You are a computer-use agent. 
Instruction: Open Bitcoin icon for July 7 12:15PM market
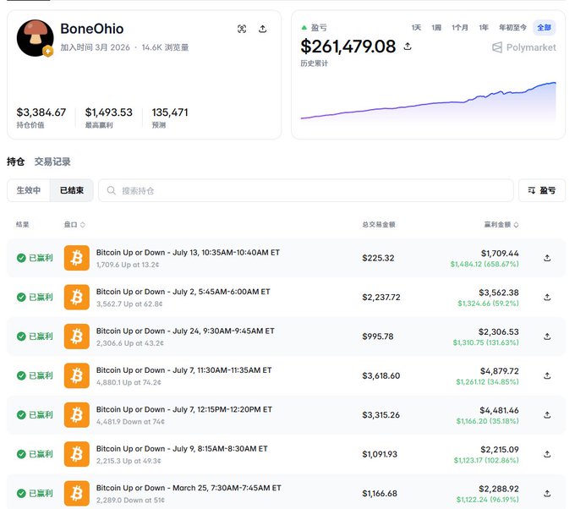[x=77, y=415]
